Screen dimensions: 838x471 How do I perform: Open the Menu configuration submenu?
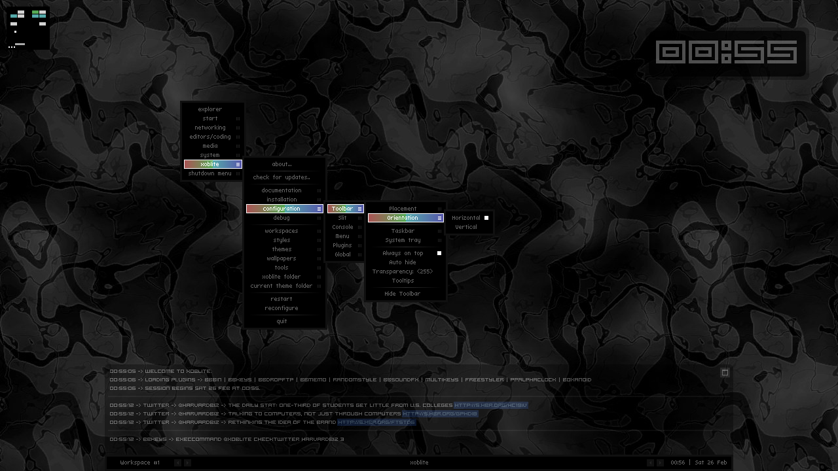[345, 236]
